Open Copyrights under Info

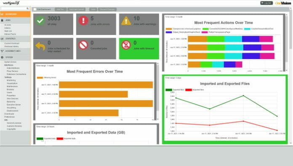pos(11,129)
